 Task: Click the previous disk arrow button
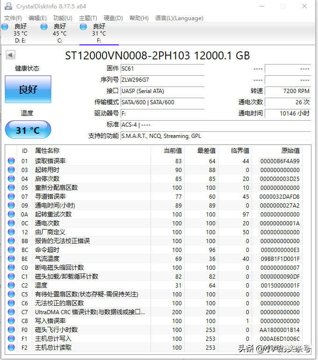(x=10, y=56)
